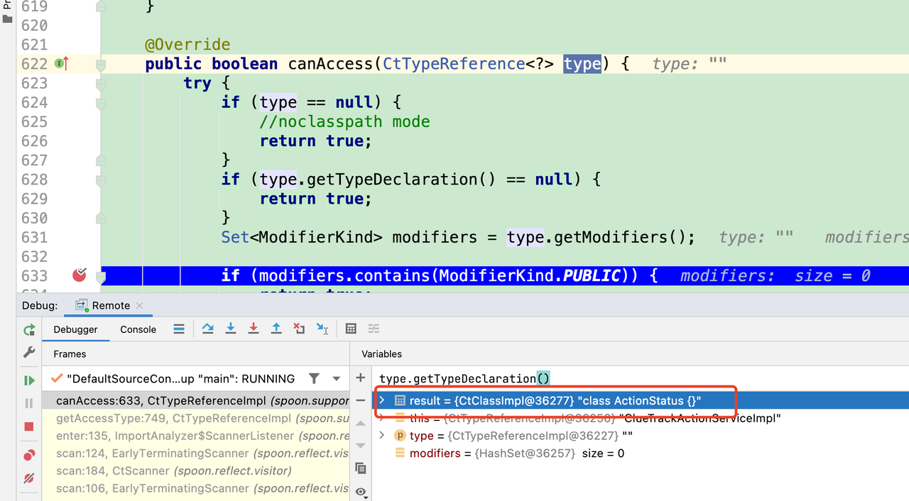This screenshot has width=909, height=501.
Task: Pause the running program
Action: (x=29, y=403)
